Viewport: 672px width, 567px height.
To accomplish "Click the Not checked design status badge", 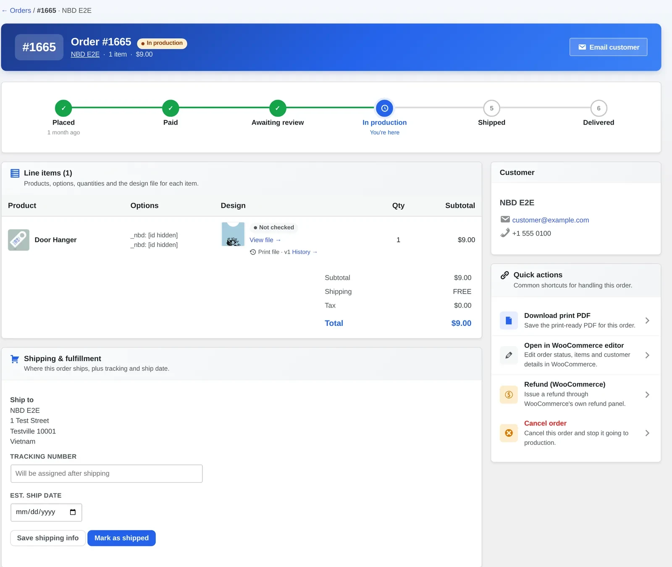I will (x=274, y=228).
